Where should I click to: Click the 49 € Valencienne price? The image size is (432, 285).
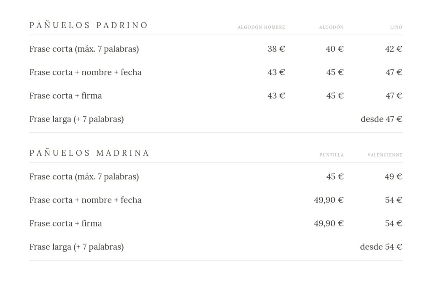pyautogui.click(x=394, y=177)
